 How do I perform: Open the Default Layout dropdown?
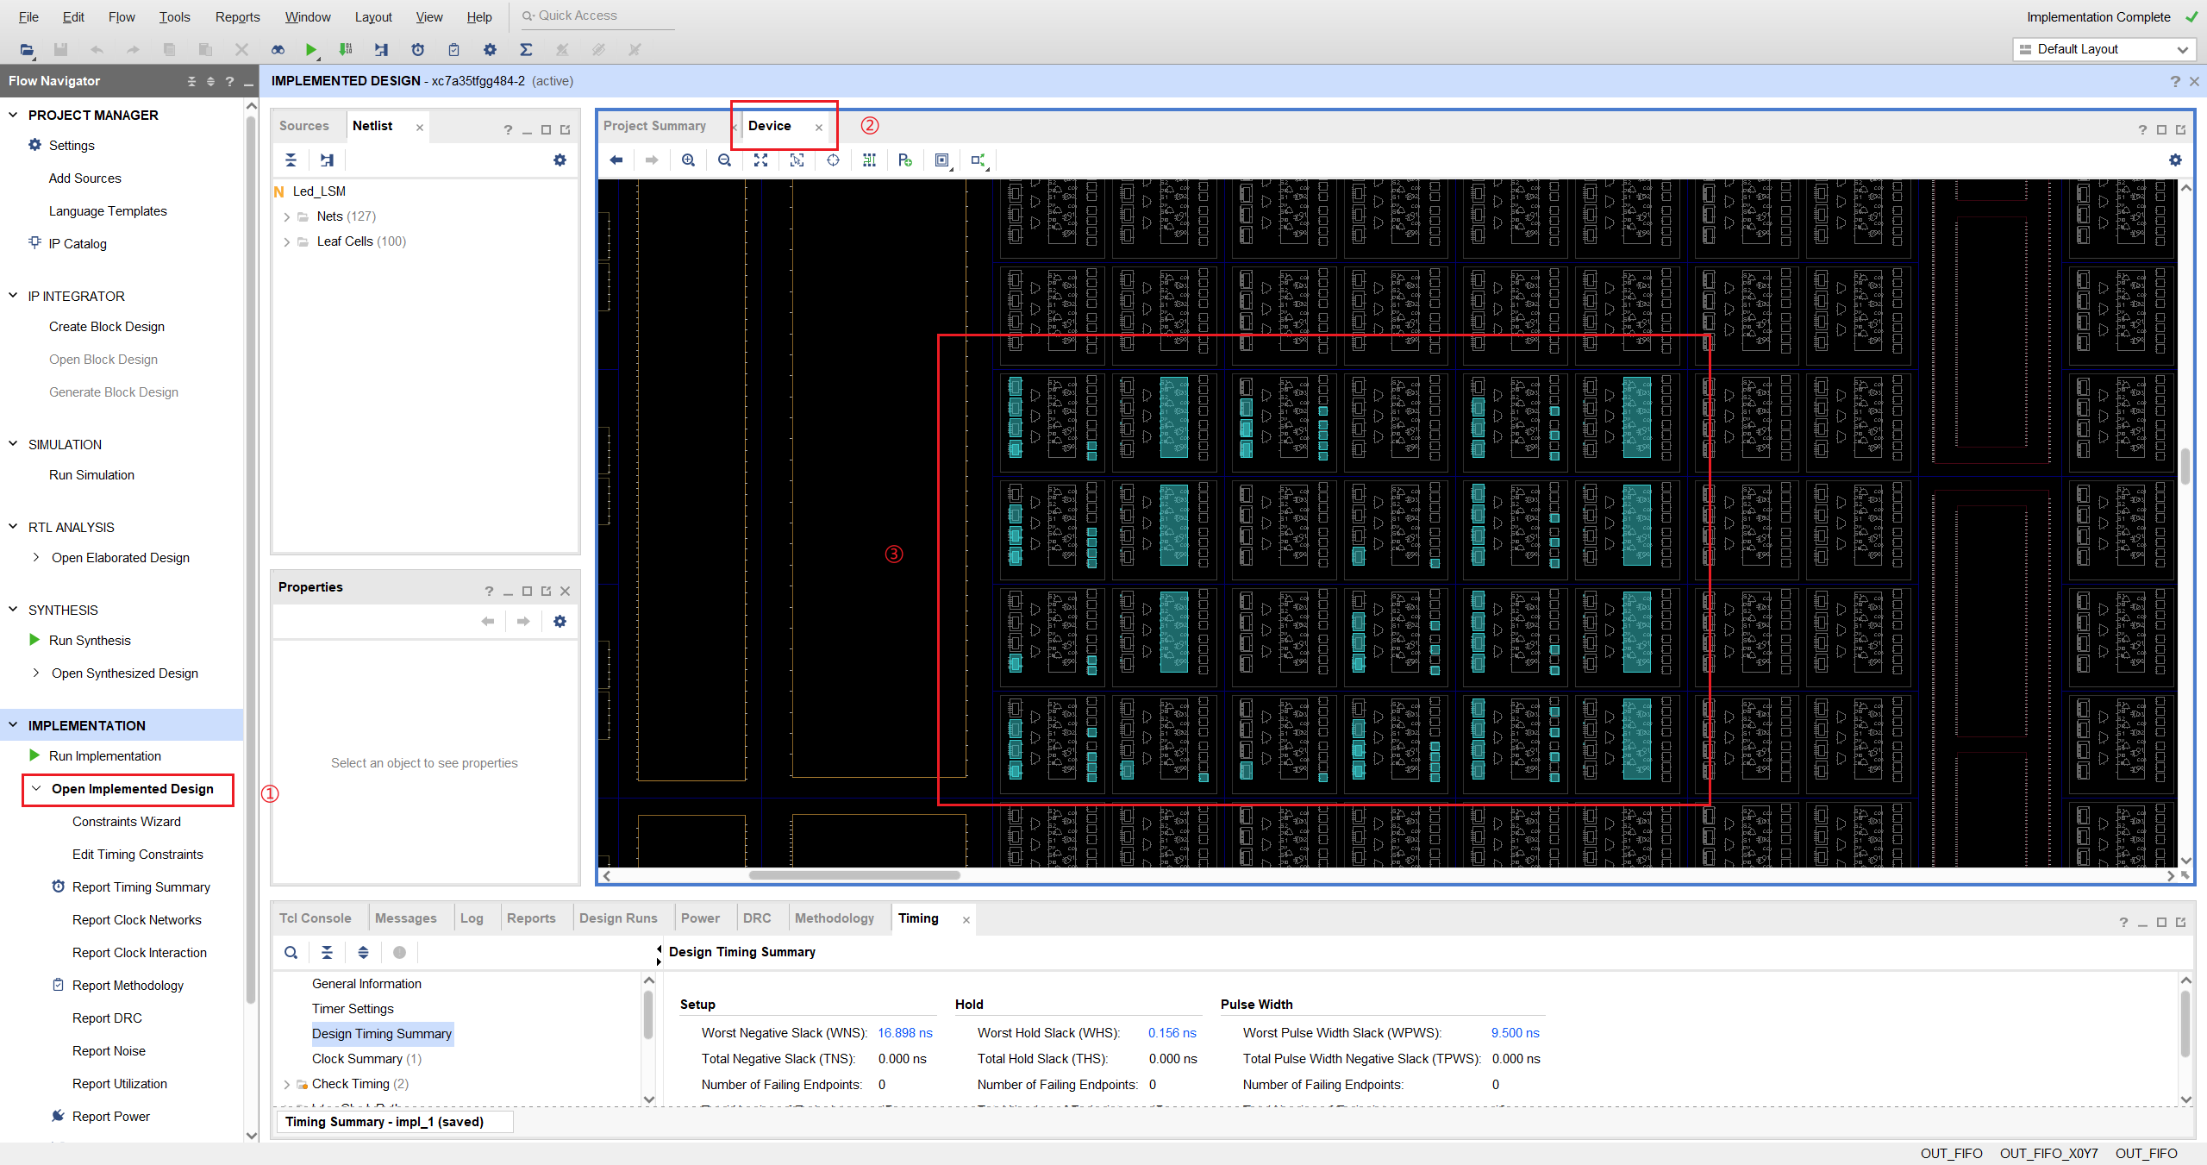2103,49
